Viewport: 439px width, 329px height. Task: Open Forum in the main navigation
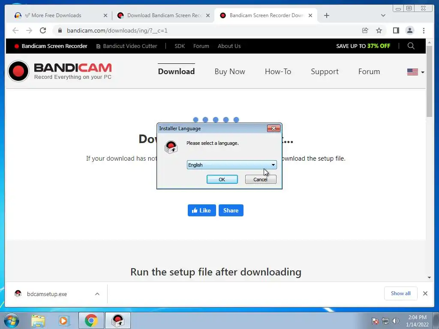click(x=369, y=72)
